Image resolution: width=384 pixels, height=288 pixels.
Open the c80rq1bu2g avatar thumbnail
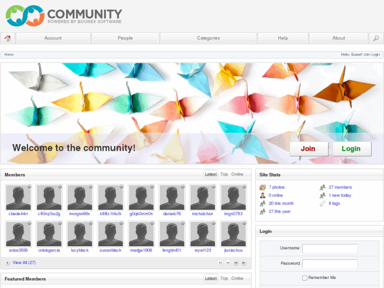pyautogui.click(x=49, y=197)
